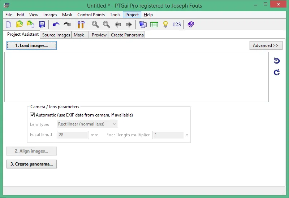Open the control point table grid icon

pyautogui.click(x=154, y=25)
